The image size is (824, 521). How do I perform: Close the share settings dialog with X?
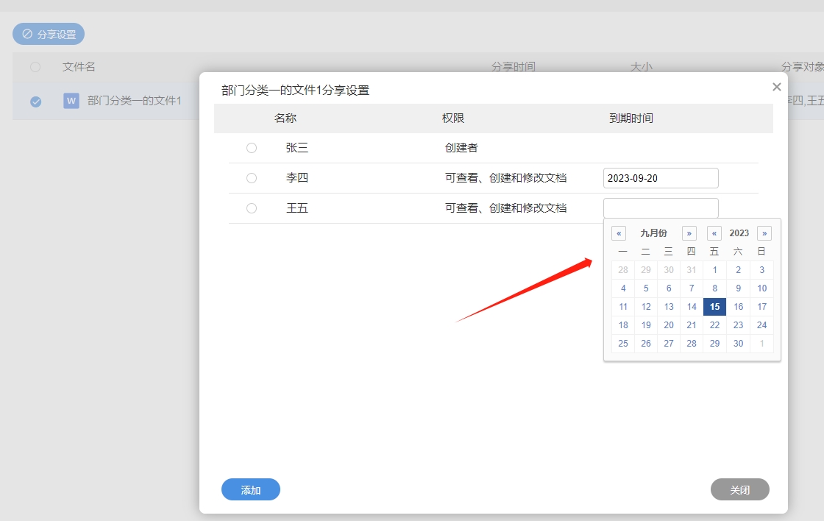click(x=776, y=87)
